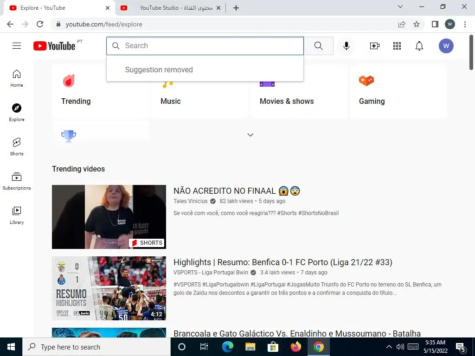Screen dimensions: 475x356
Task: Open the notifications bell
Action: tap(419, 46)
